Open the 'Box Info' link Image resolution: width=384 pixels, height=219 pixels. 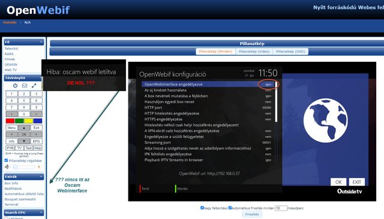tap(11, 183)
